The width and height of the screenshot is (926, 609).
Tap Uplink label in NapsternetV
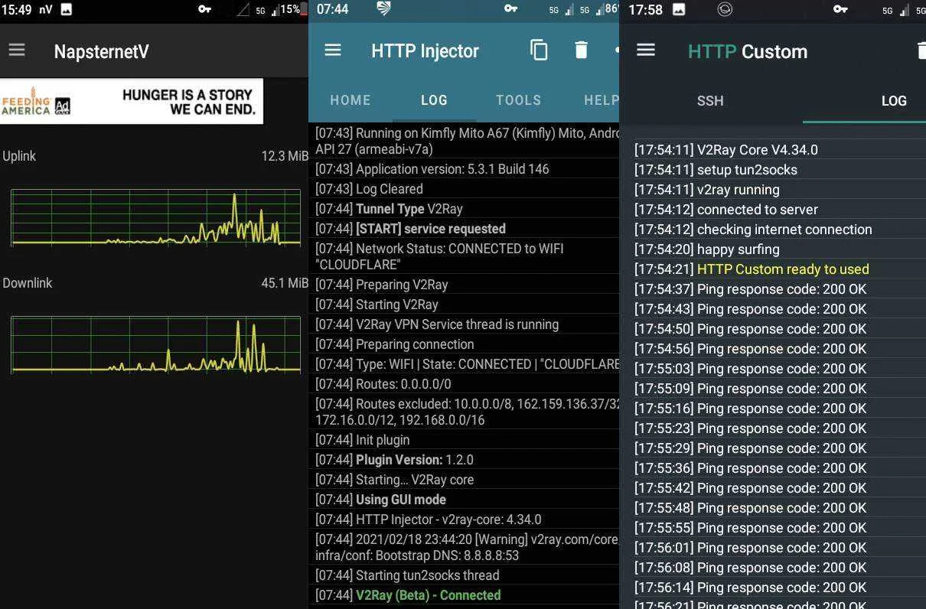click(x=19, y=156)
